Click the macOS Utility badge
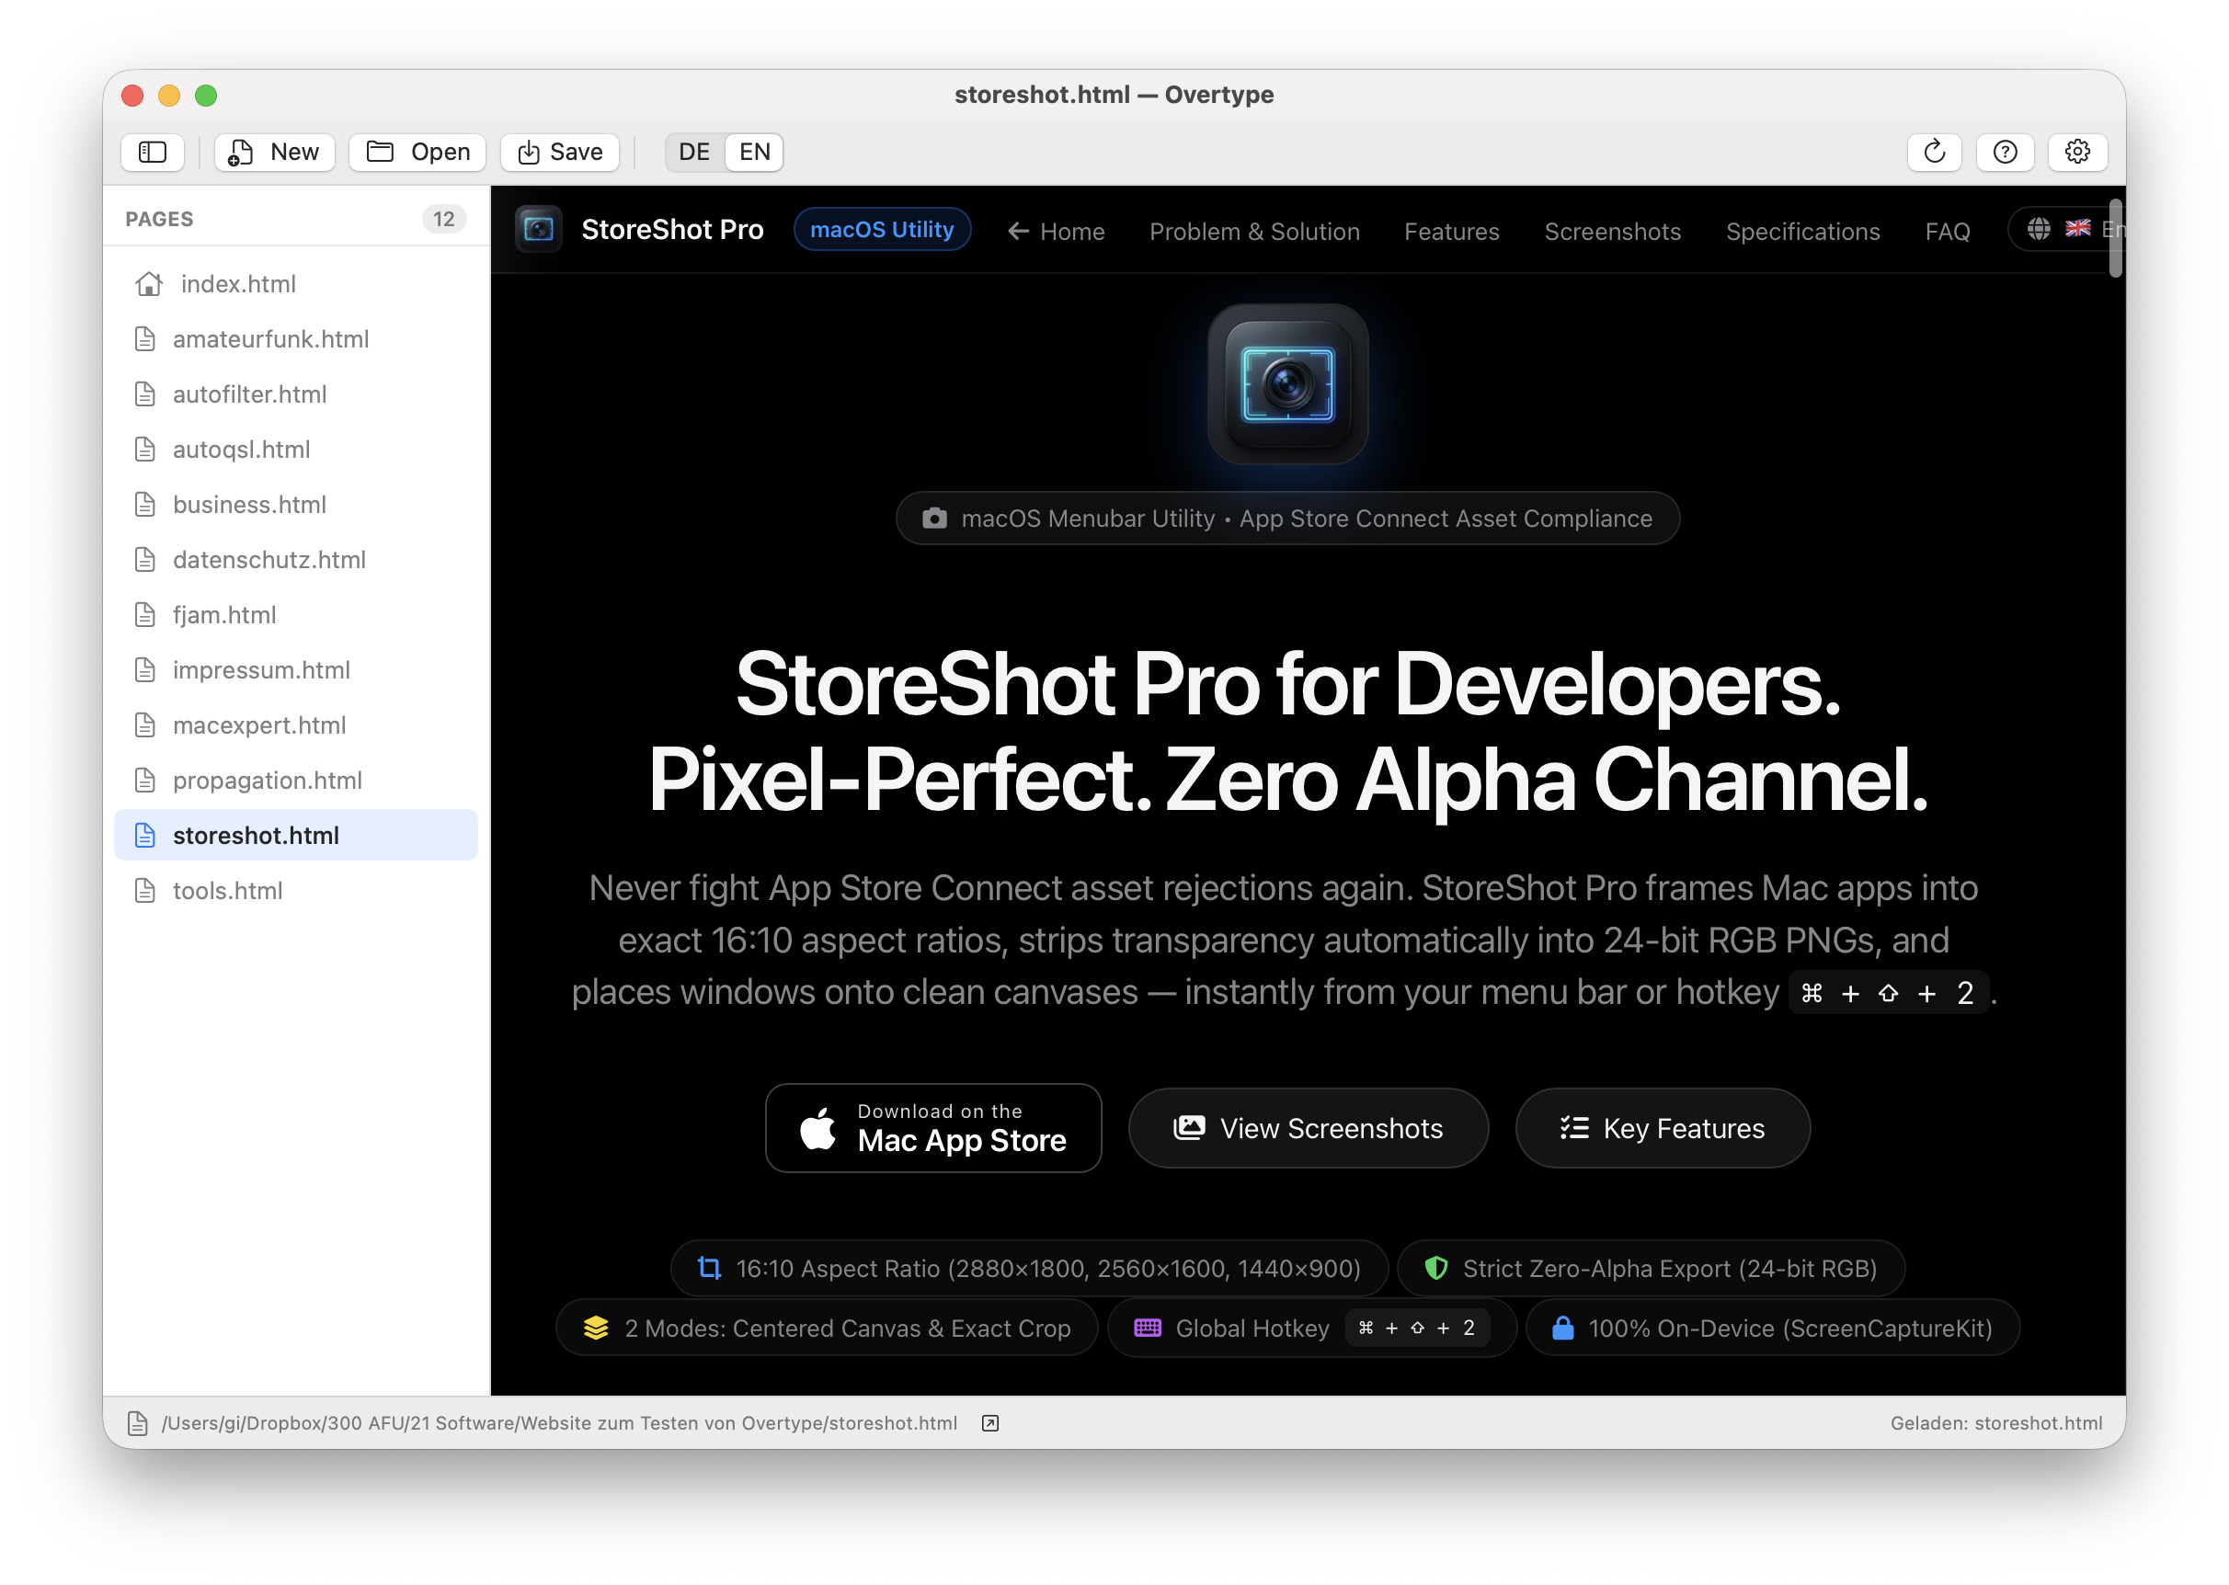The image size is (2229, 1585). [881, 229]
